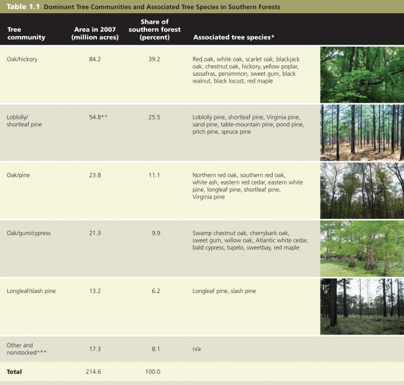
Task: Click the Oak/gum/cypress row label
Action: 29,233
